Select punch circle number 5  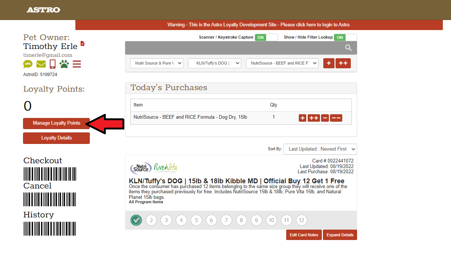tap(196, 220)
